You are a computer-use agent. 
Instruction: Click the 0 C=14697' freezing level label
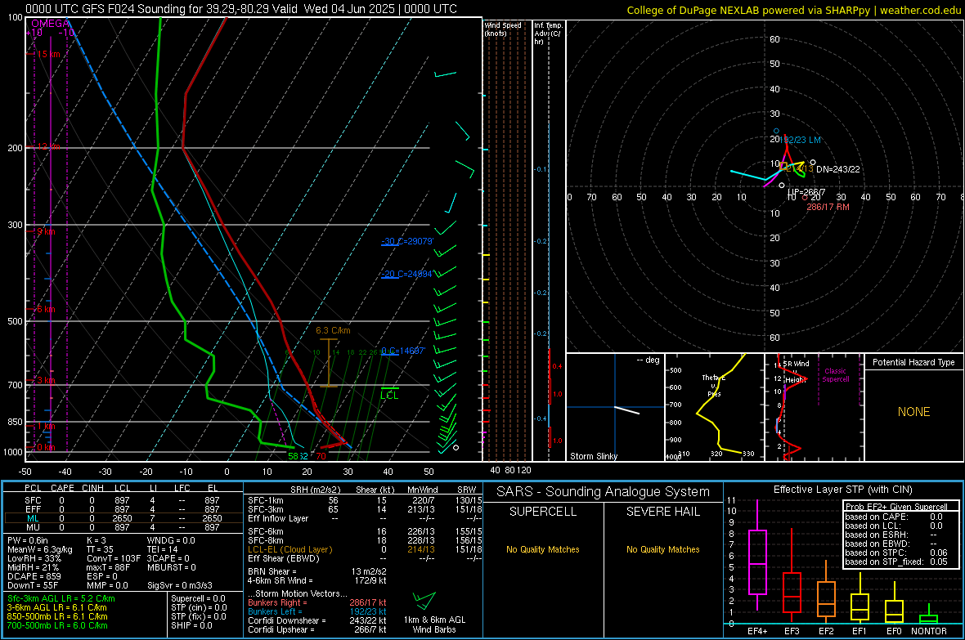pos(403,351)
